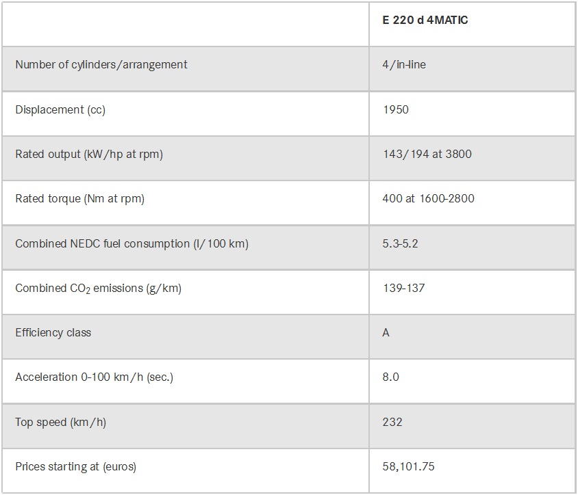Image resolution: width=578 pixels, height=495 pixels.
Task: Select the Rated torque row label
Action: [x=80, y=199]
